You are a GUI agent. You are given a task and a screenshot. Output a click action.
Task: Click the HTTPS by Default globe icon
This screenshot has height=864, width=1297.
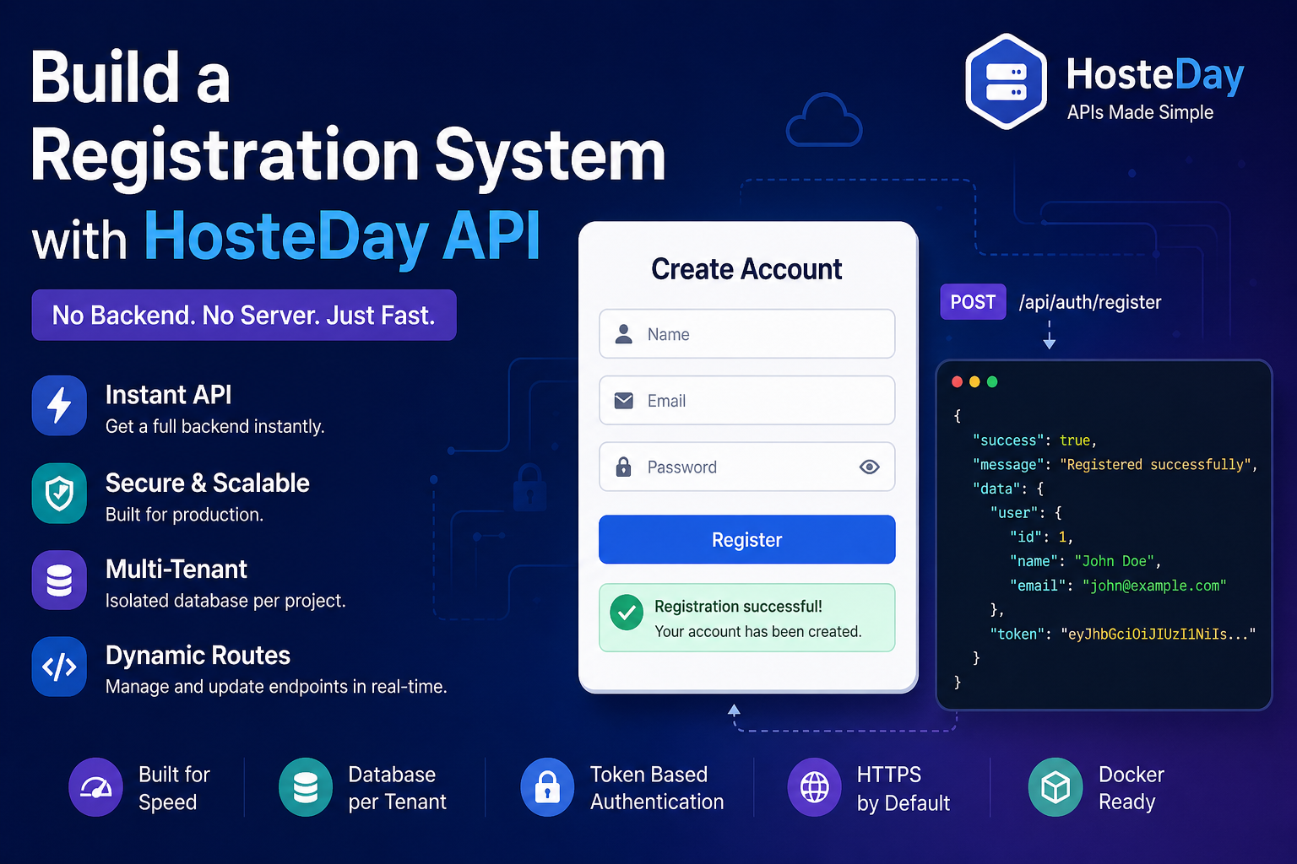(x=815, y=787)
